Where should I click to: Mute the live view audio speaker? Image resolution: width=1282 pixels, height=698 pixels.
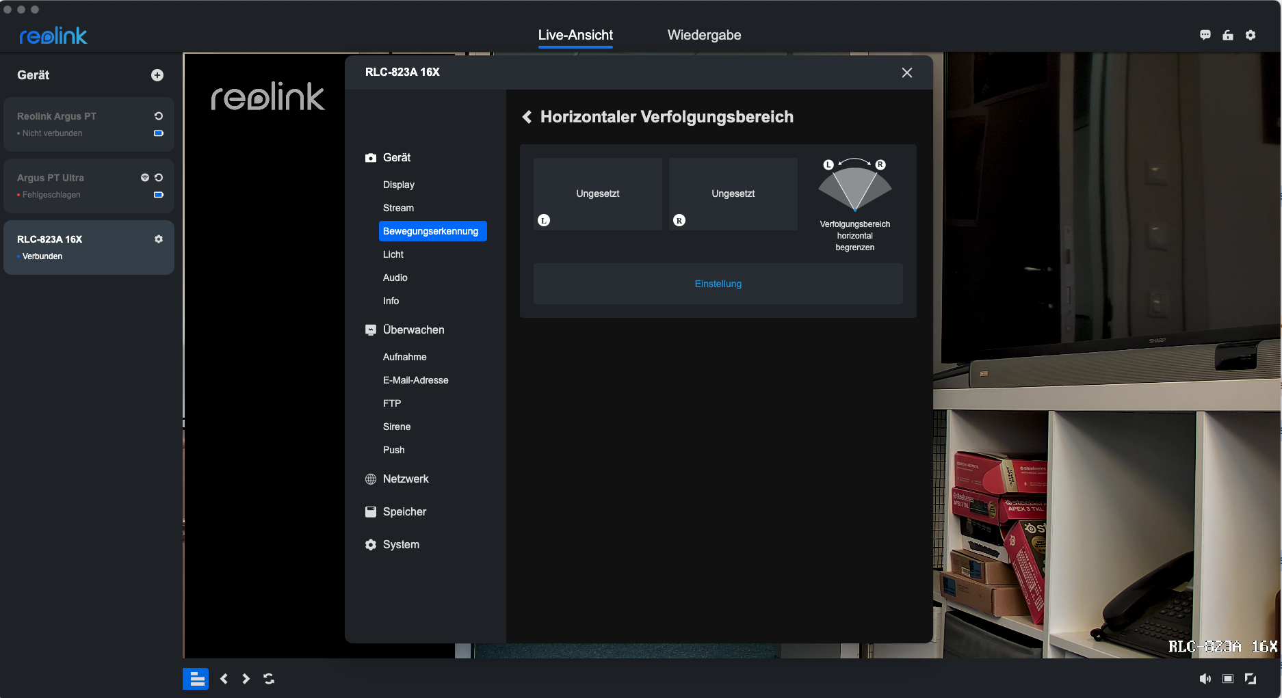pyautogui.click(x=1205, y=679)
